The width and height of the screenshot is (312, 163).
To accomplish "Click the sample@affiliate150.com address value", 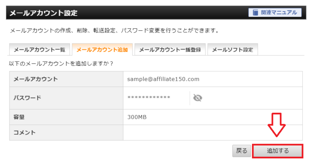I will click(163, 79).
